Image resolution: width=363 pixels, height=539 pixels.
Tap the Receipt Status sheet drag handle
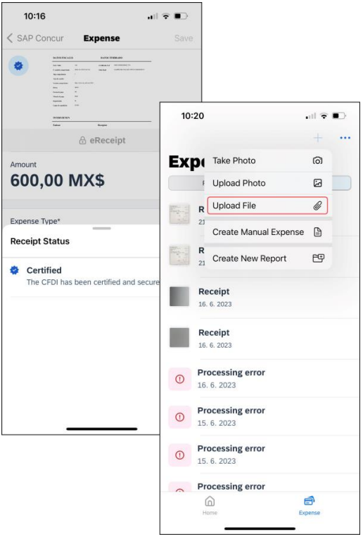pyautogui.click(x=102, y=228)
